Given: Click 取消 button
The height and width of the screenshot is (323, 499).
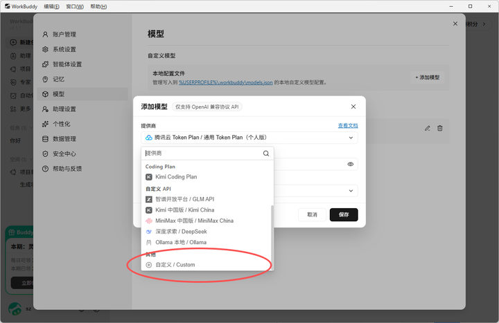Looking at the screenshot, I should [x=312, y=214].
